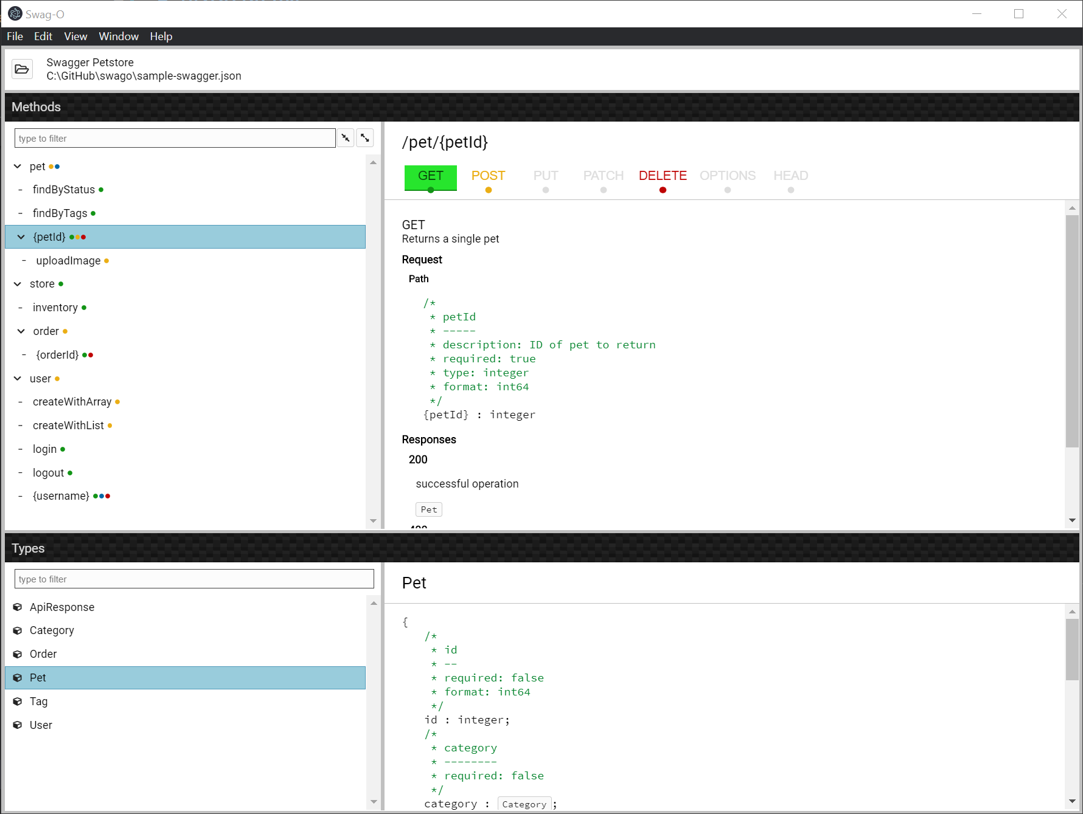Click the Types panel header
The height and width of the screenshot is (814, 1083).
(x=541, y=548)
